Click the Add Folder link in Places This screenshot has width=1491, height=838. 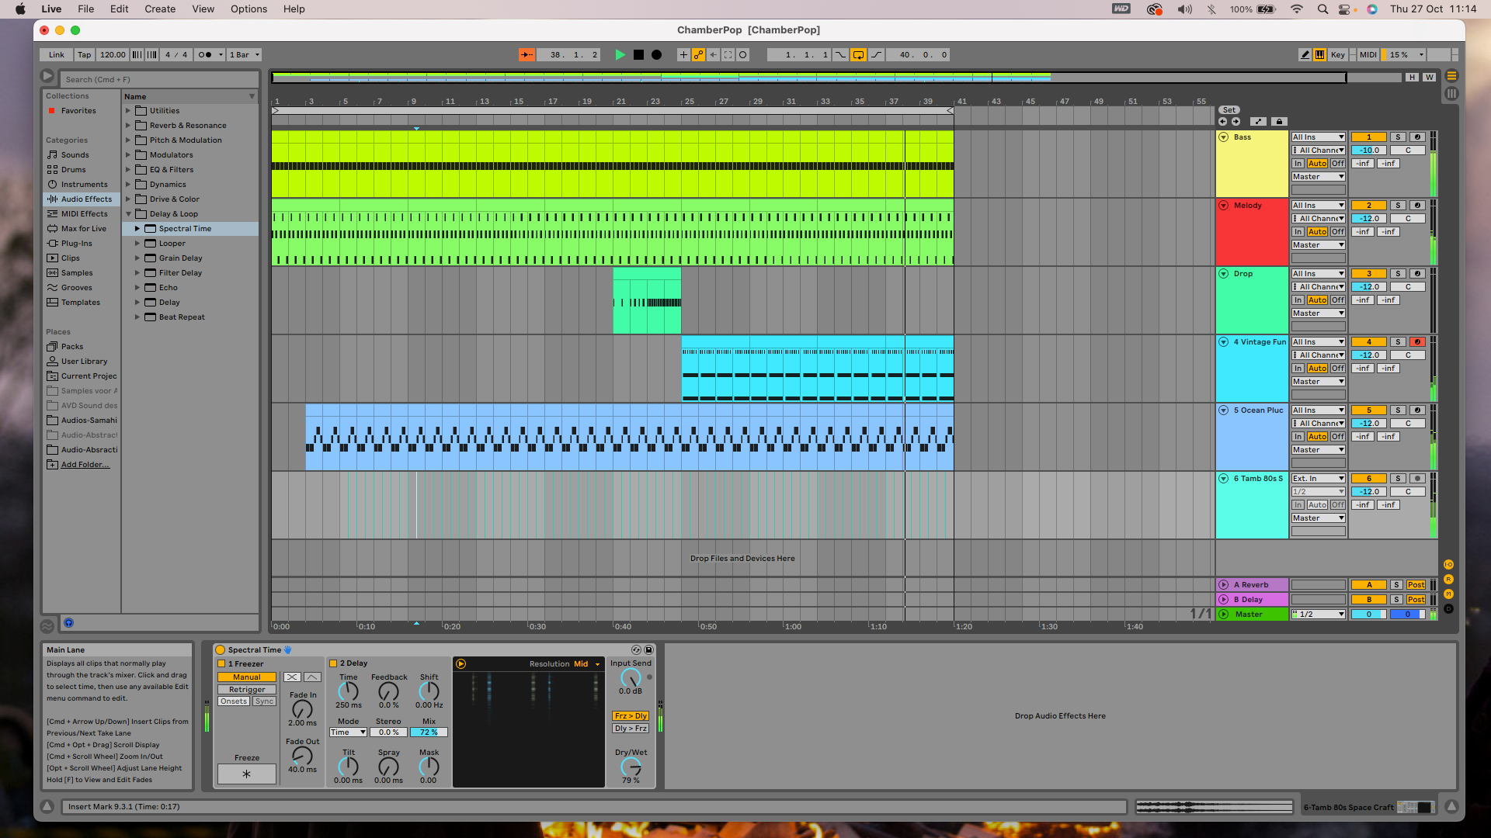coord(85,465)
